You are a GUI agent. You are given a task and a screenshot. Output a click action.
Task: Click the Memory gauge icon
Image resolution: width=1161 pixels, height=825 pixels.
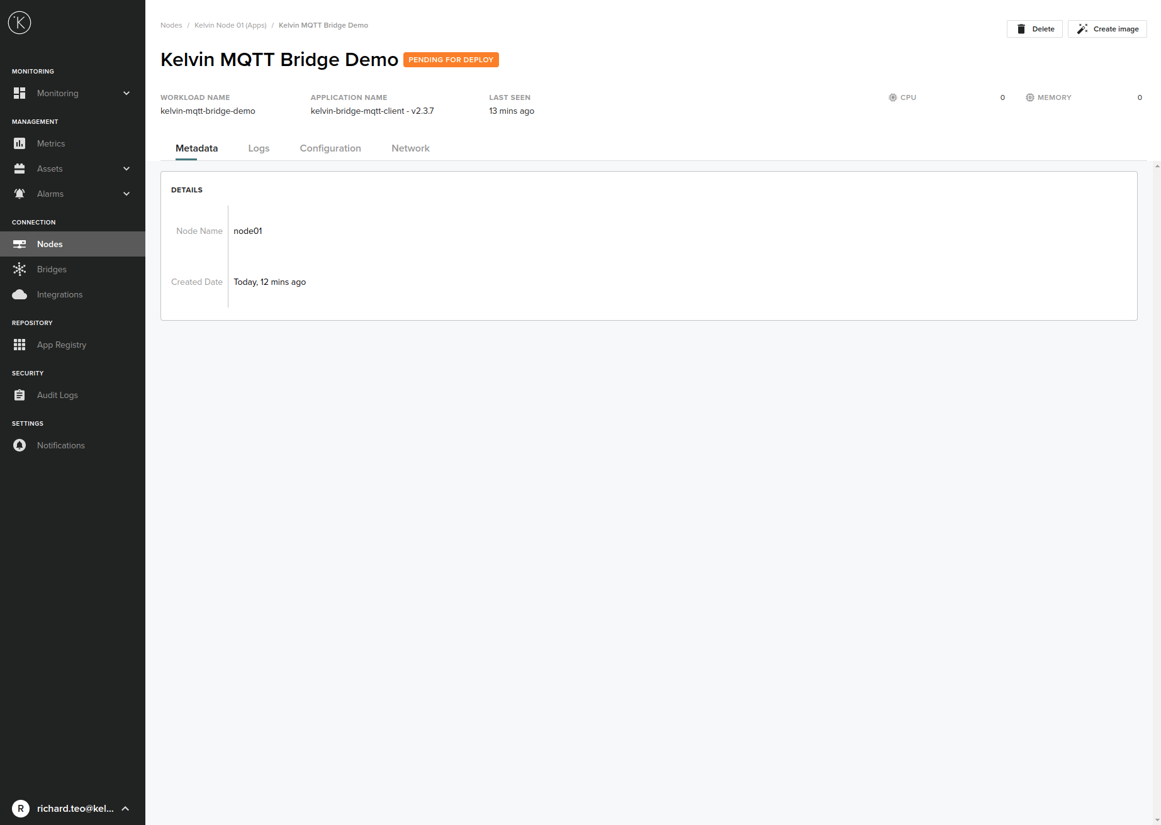point(1029,97)
